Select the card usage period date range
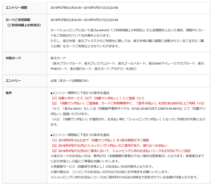This screenshot has height=184, width=213. pyautogui.click(x=84, y=20)
